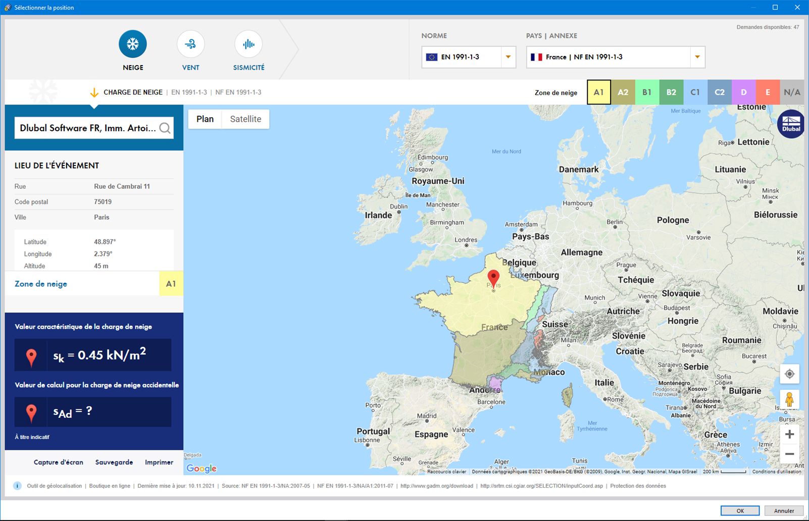Image resolution: width=809 pixels, height=521 pixels.
Task: Select snow zone C1 swatch
Action: [x=695, y=92]
